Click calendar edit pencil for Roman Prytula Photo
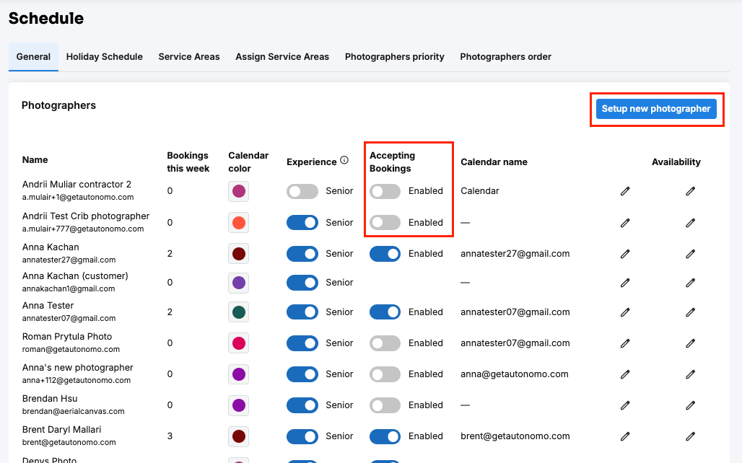Viewport: 742px width, 463px height. point(625,343)
